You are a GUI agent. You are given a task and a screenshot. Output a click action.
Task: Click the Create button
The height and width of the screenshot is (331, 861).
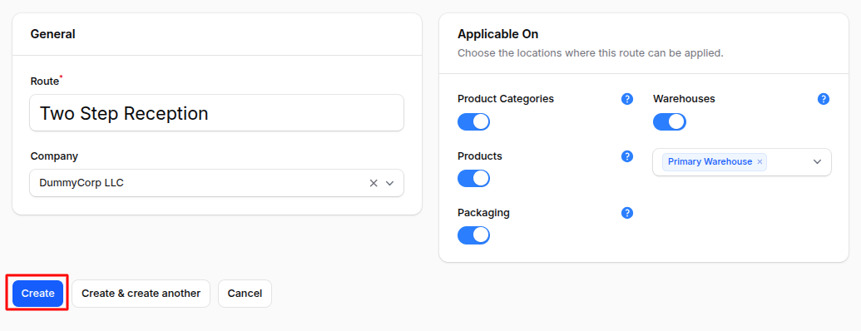point(38,294)
